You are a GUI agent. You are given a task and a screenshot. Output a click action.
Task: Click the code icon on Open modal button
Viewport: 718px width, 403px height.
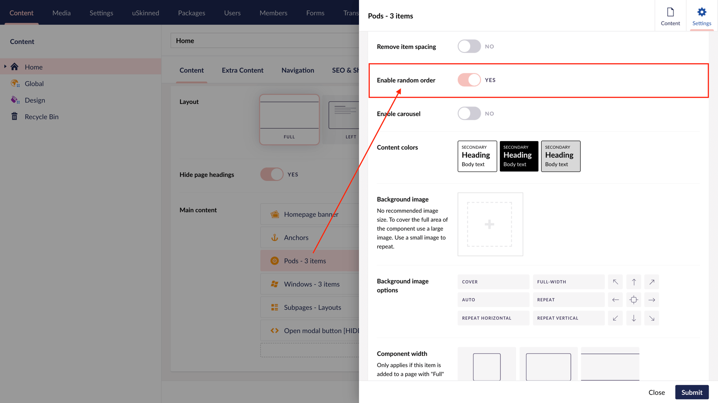[275, 330]
